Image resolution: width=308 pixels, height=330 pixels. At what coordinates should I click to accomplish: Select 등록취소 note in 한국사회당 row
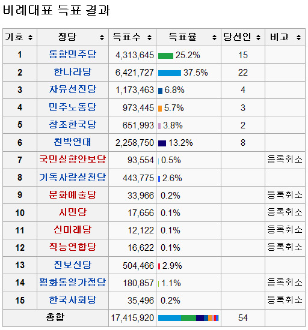tap(285, 299)
